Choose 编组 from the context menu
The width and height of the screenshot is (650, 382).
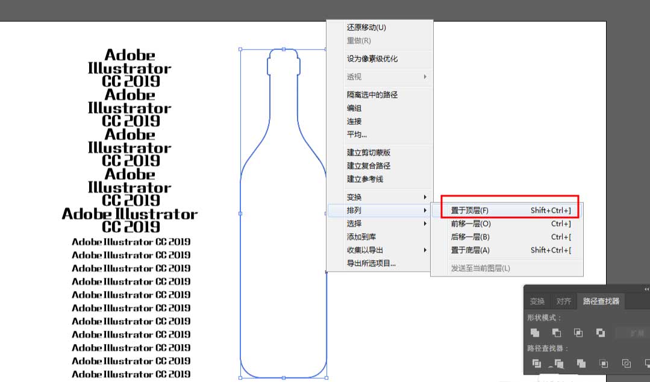click(354, 108)
